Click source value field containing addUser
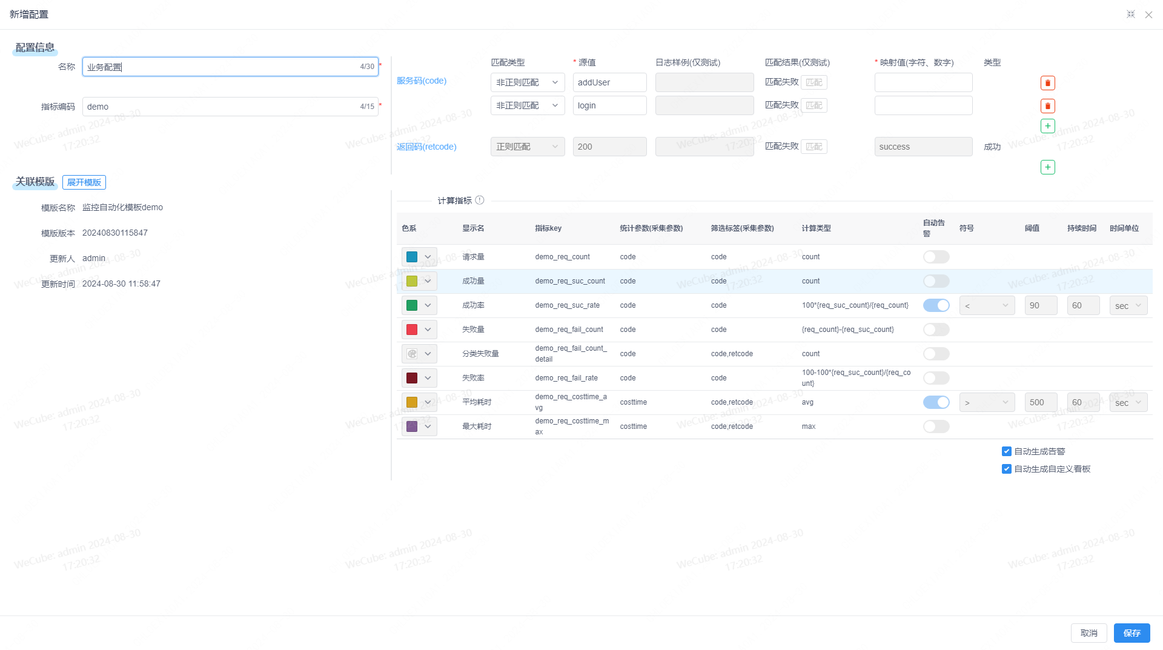 (609, 82)
